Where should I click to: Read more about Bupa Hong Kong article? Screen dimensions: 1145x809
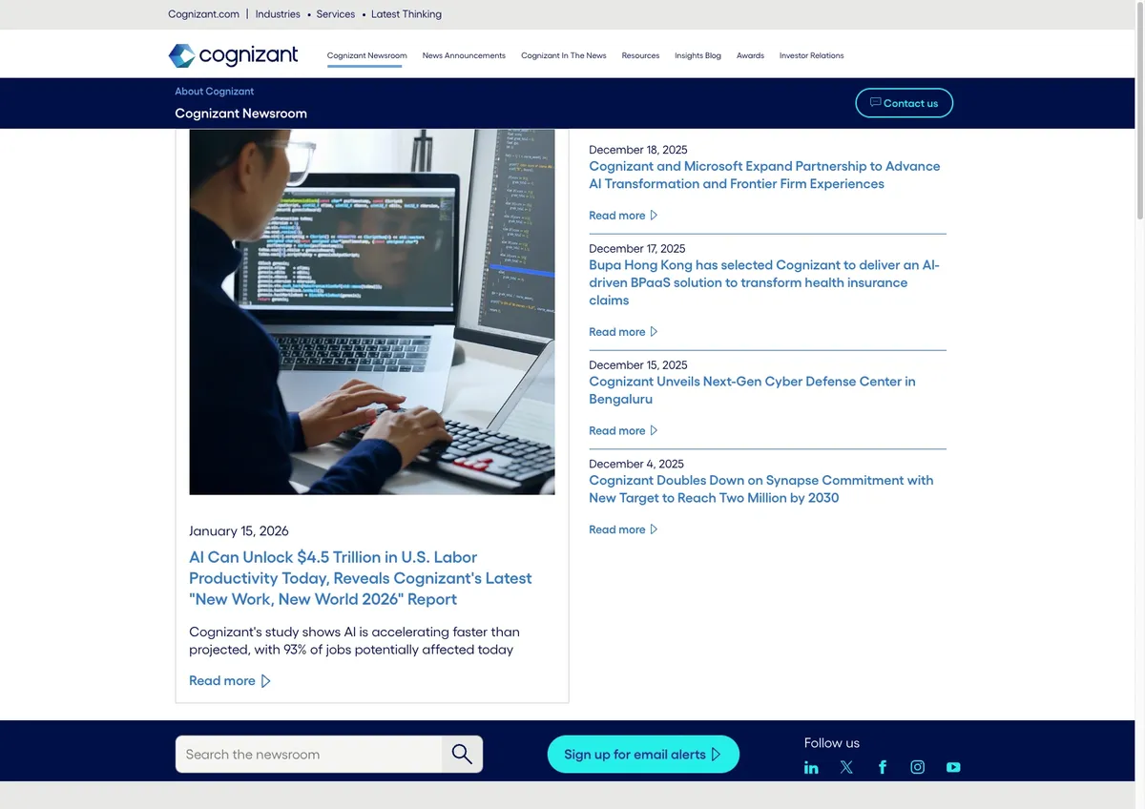coord(623,332)
